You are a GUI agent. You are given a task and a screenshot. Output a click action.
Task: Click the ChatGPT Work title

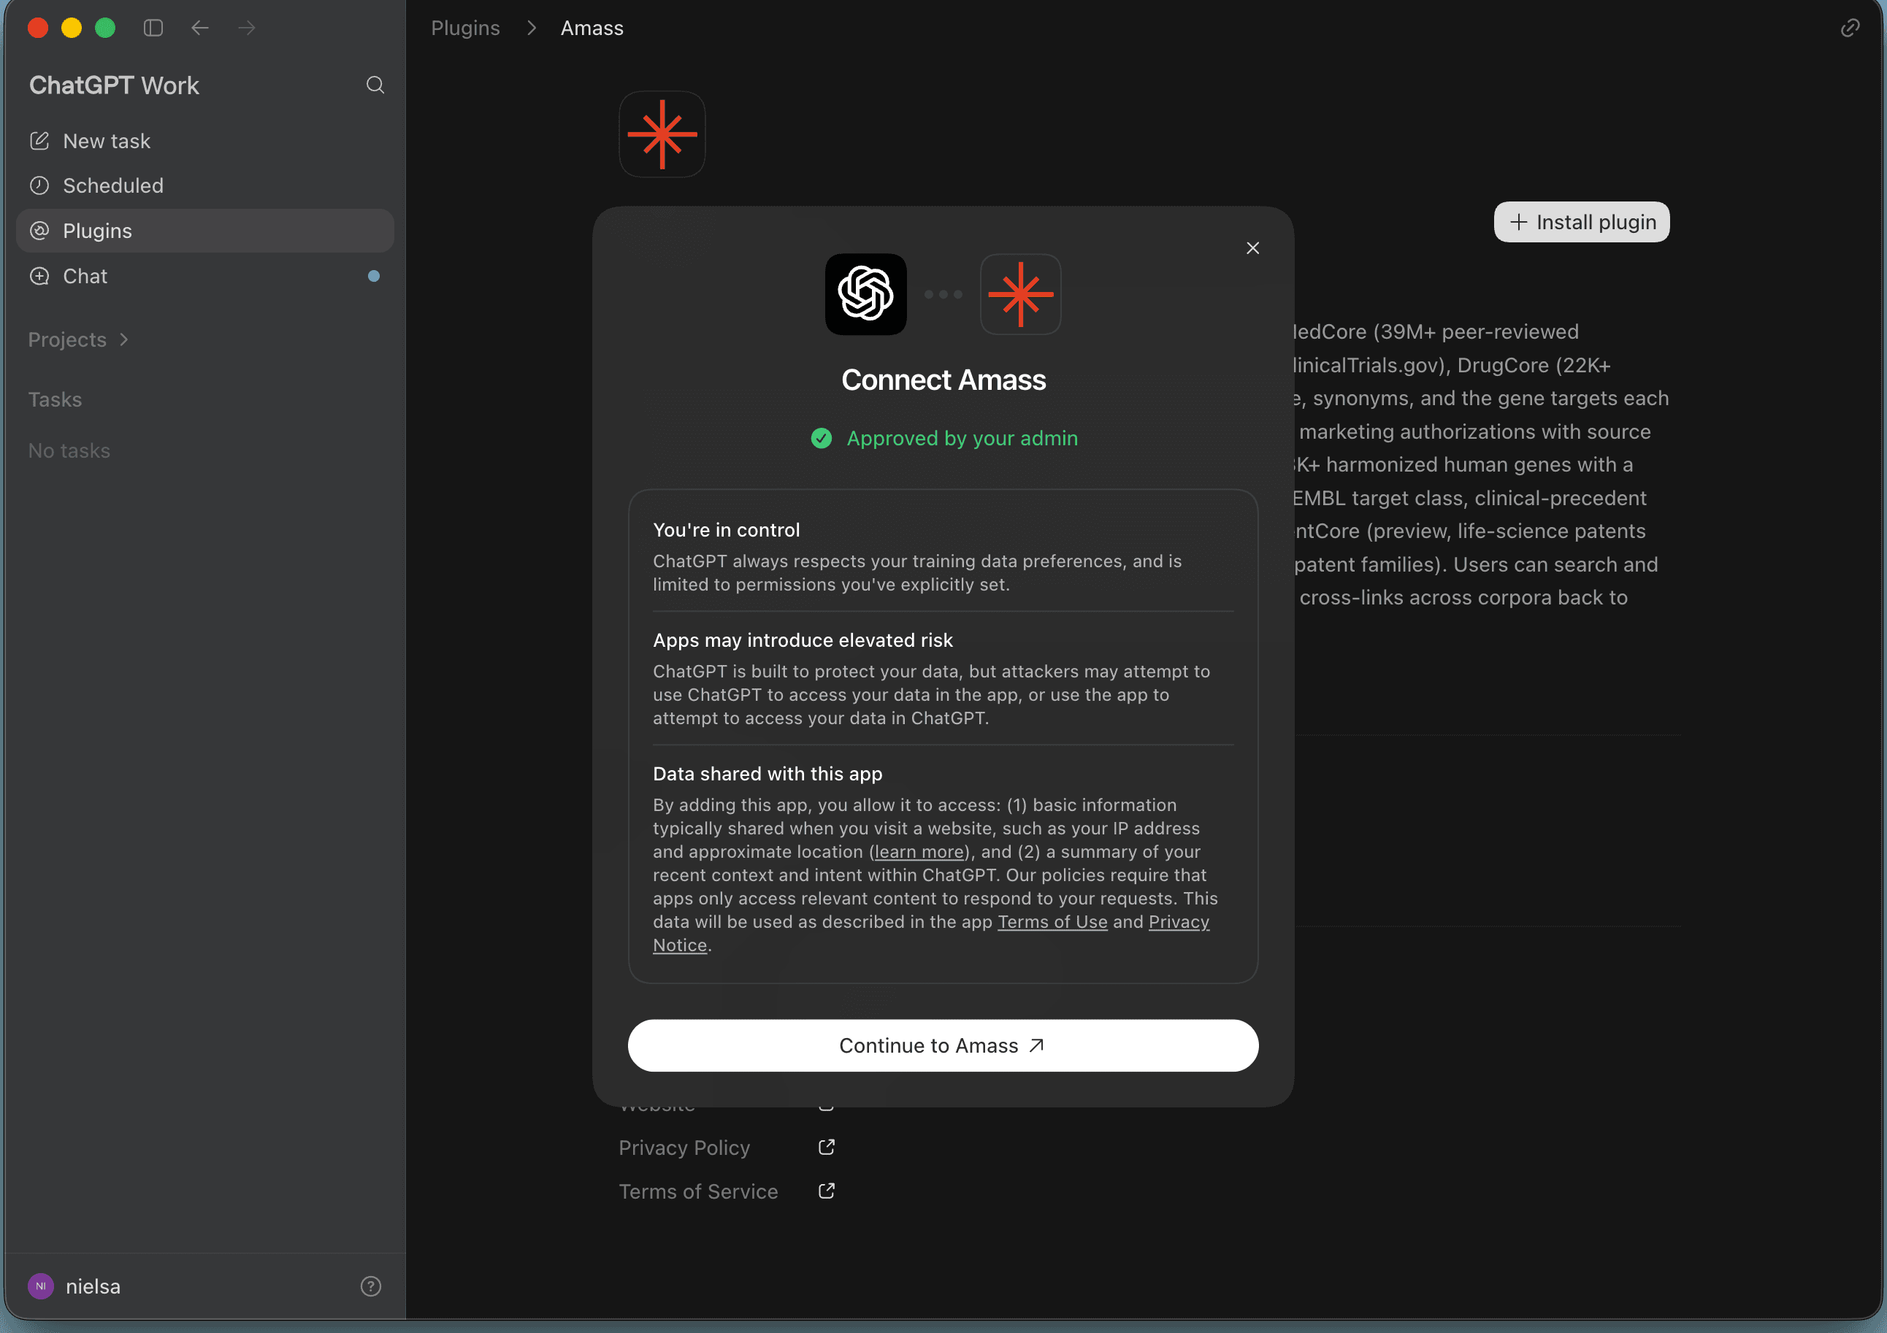pyautogui.click(x=114, y=85)
